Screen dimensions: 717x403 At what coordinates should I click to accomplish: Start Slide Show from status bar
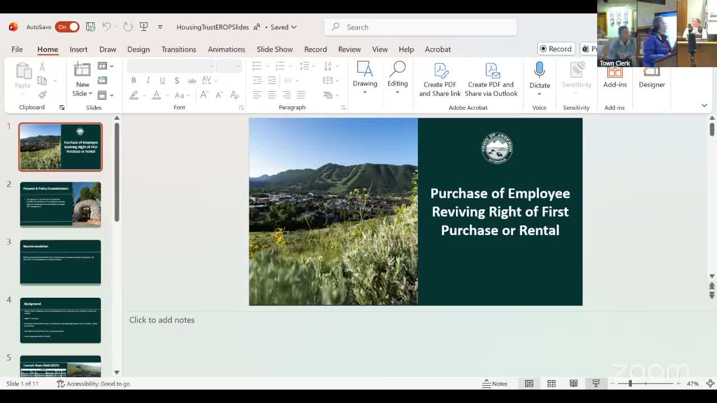[596, 383]
